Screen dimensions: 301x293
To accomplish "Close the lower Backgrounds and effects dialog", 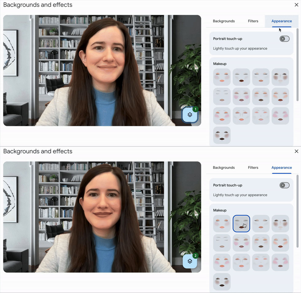I will point(296,151).
